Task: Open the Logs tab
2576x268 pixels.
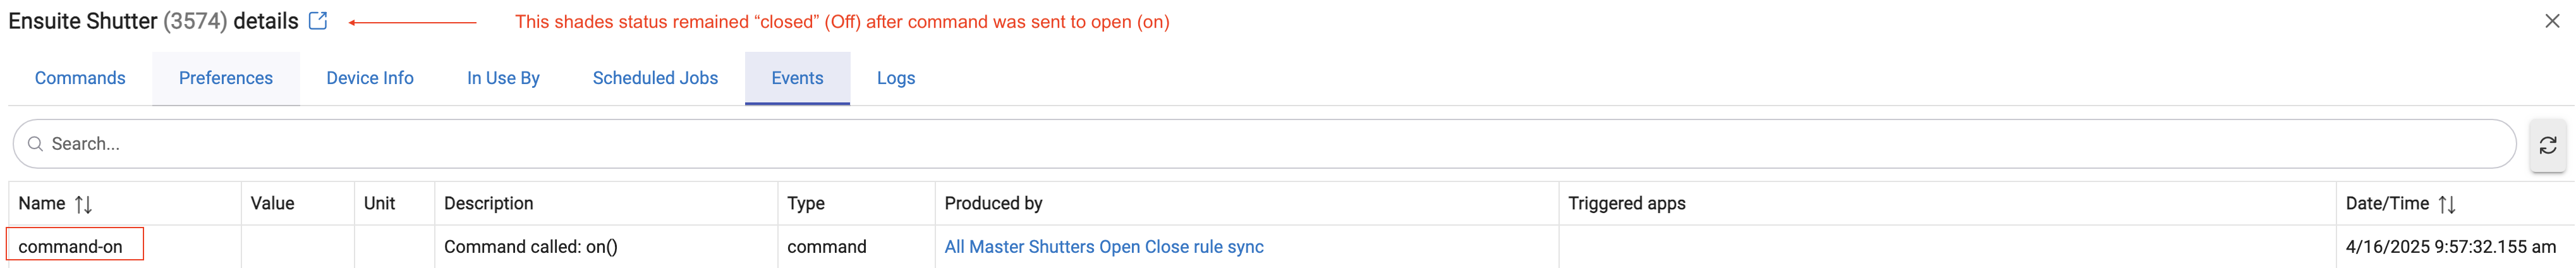Action: coord(896,78)
